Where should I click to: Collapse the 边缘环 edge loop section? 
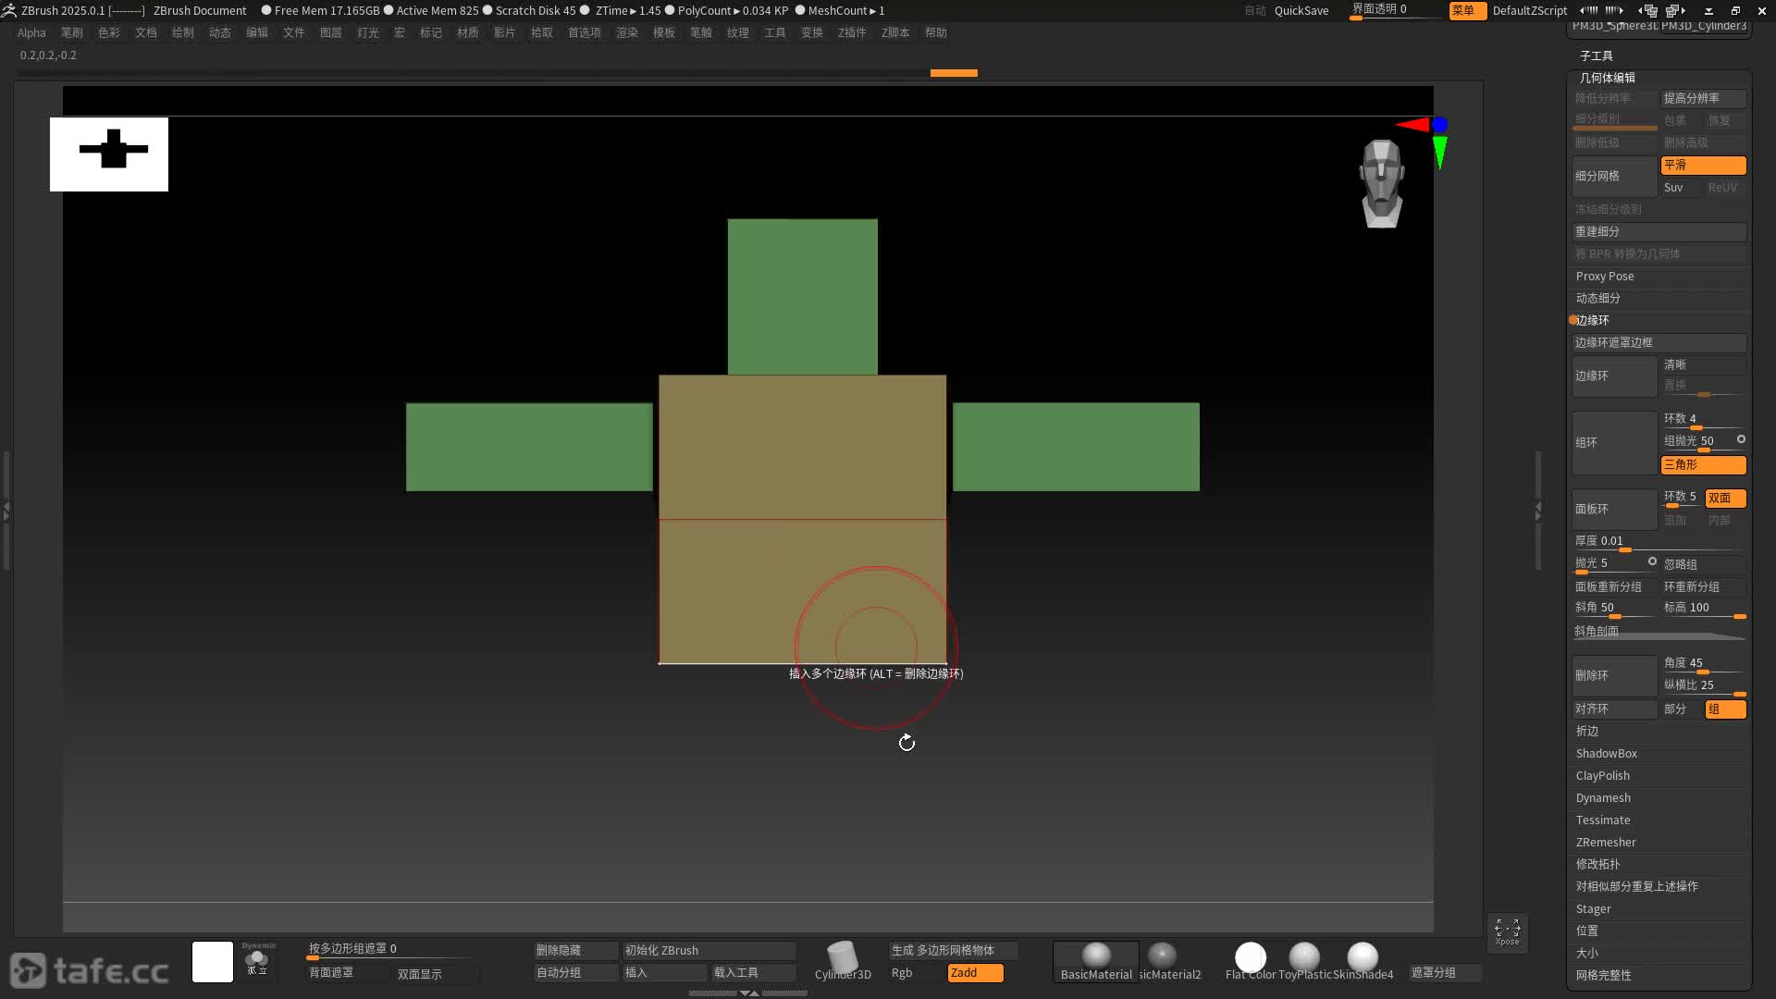[x=1592, y=320]
